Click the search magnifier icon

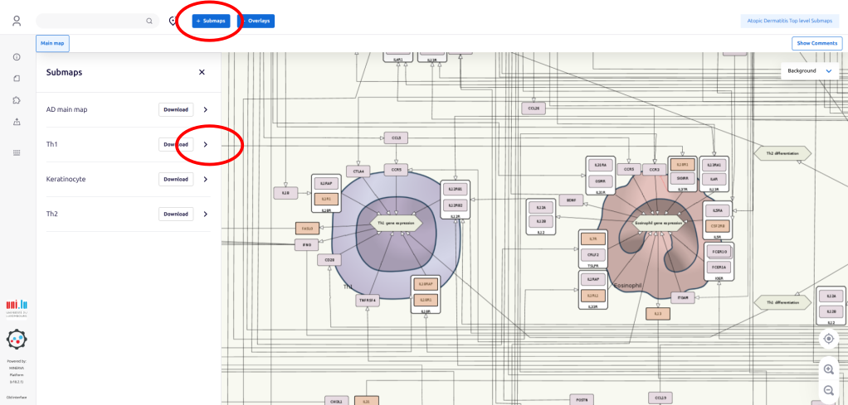(x=149, y=22)
